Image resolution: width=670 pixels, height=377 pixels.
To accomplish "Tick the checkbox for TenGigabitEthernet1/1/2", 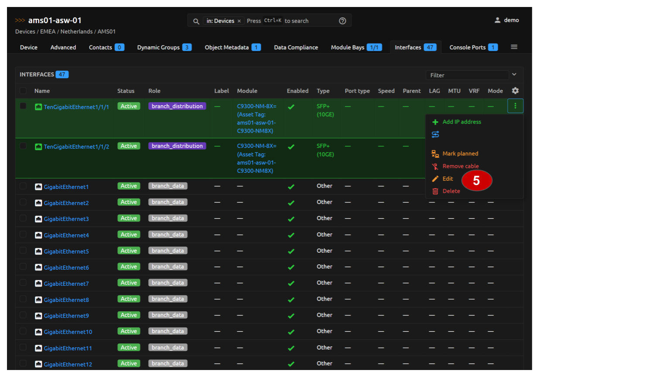I will 23,146.
